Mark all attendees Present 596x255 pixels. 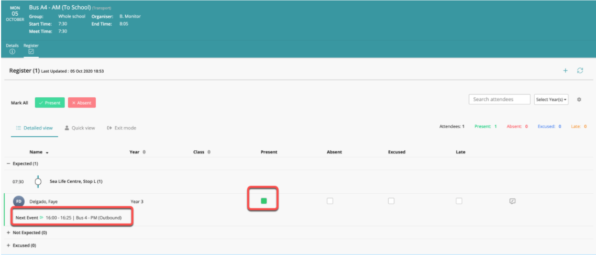point(50,103)
